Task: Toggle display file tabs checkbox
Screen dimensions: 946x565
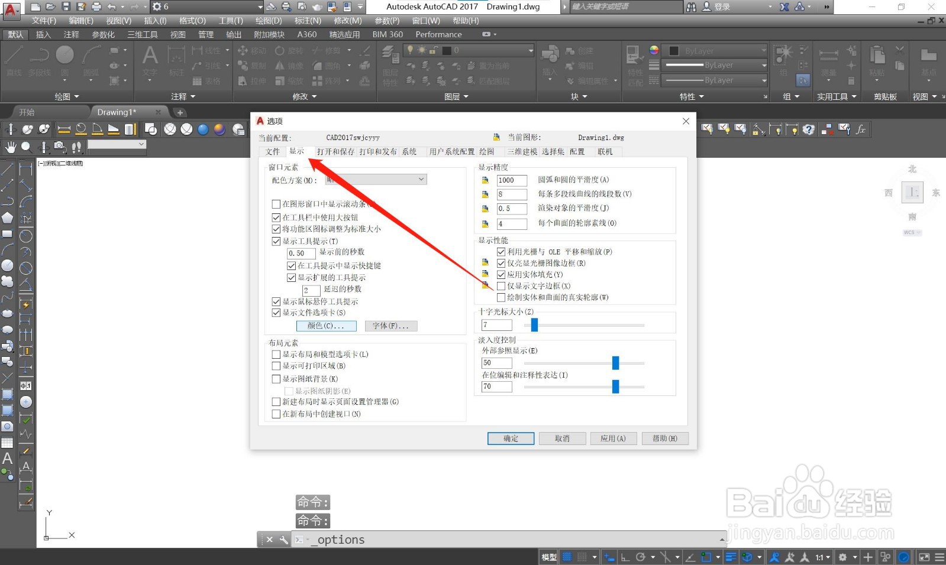Action: pyautogui.click(x=276, y=313)
